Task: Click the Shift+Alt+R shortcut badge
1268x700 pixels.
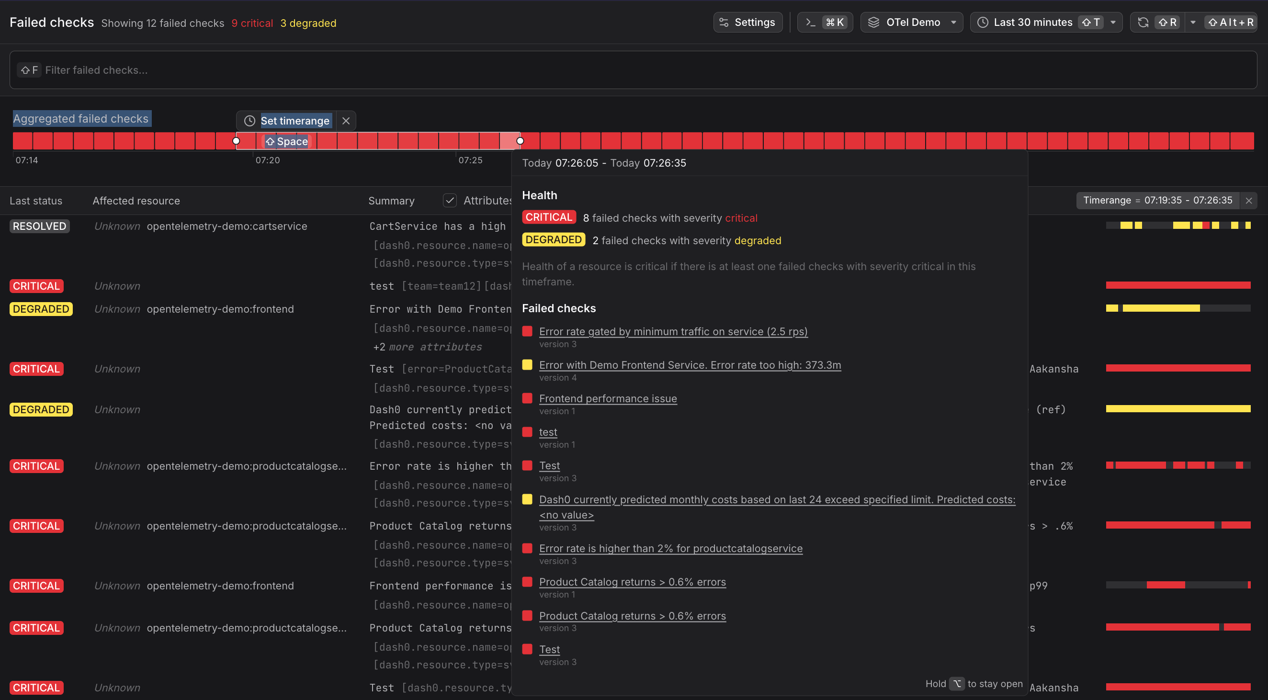Action: click(1231, 22)
